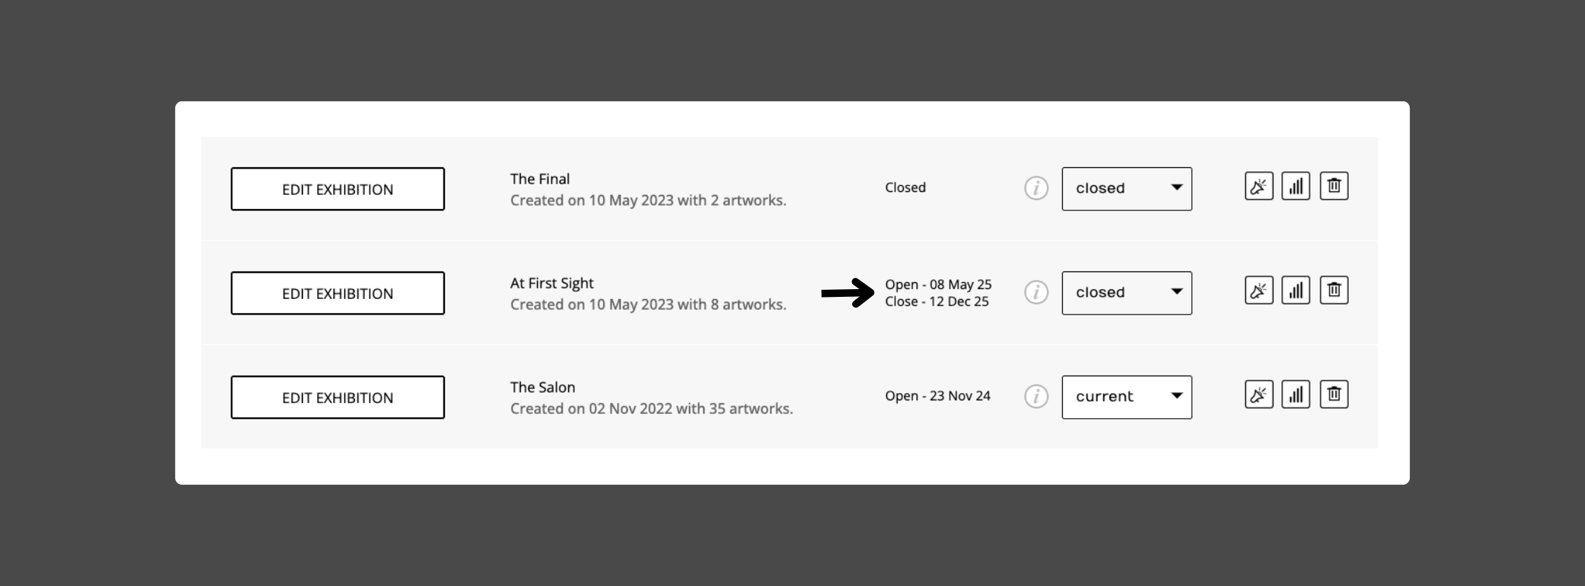Open The Salon current status dropdown

1127,397
